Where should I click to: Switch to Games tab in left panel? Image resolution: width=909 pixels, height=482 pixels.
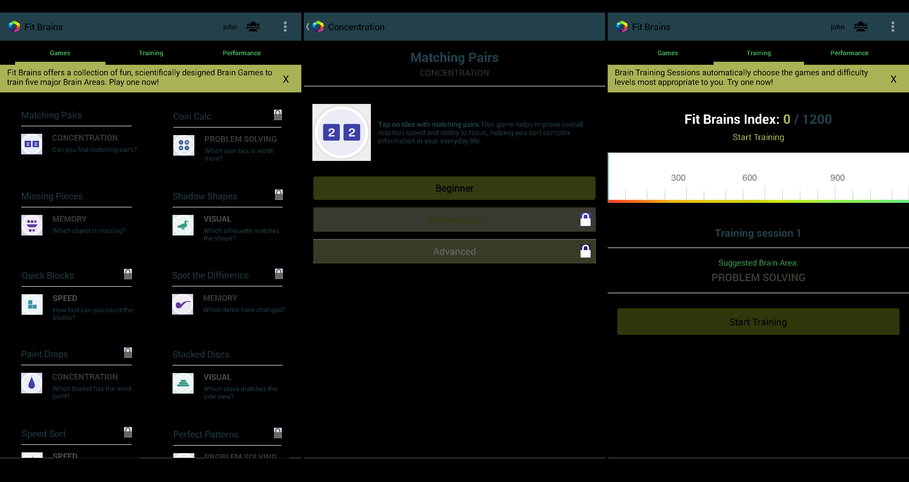tap(60, 53)
